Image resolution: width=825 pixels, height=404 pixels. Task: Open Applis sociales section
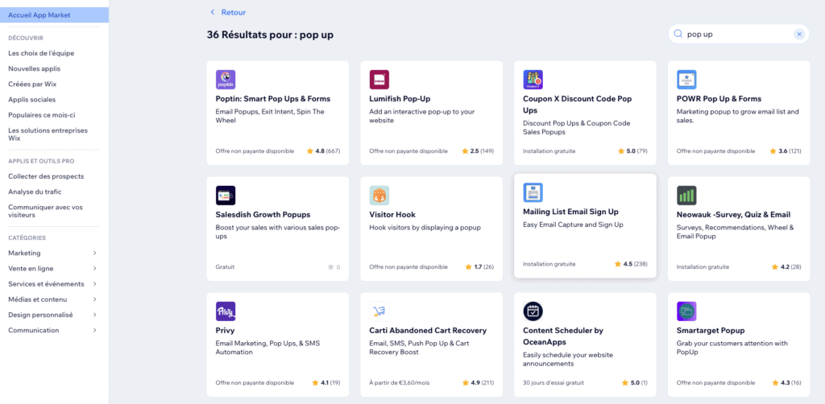(31, 99)
